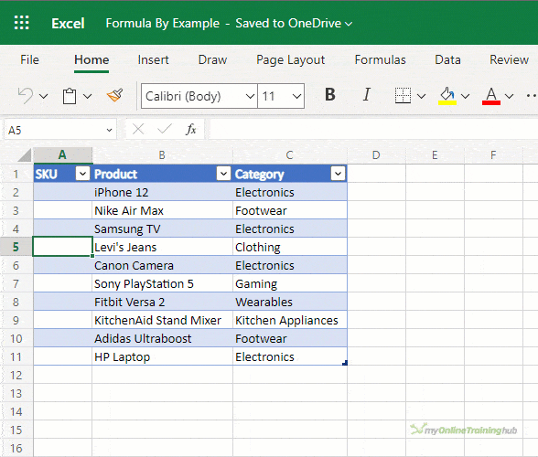
Task: Expand the paste options dropdown arrow
Action: 88,96
